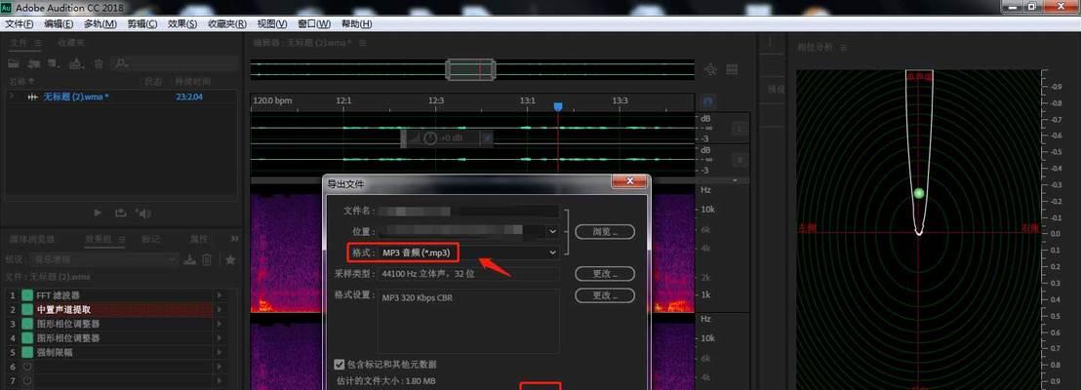Toggle power for FFT 滤波器 effect
Viewport: 1081px width, 390px height.
pos(27,294)
